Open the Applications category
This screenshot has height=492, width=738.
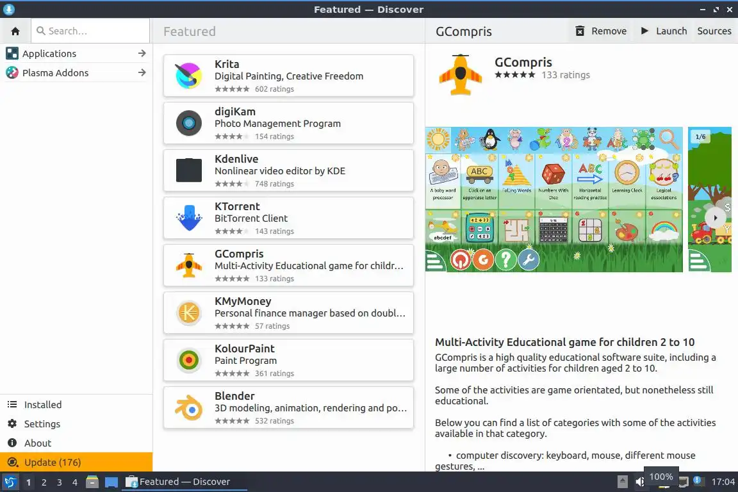tap(76, 54)
